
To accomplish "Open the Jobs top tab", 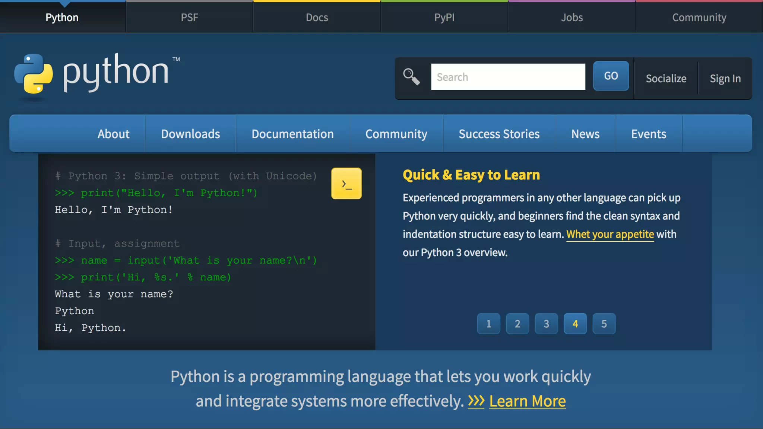I will click(x=572, y=18).
